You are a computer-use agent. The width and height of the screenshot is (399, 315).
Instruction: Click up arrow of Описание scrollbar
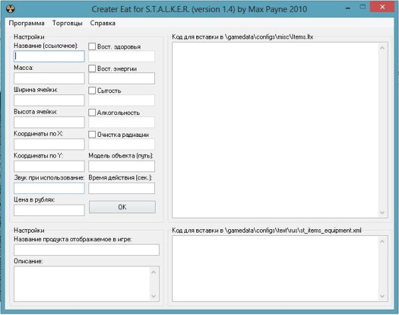pyautogui.click(x=154, y=272)
